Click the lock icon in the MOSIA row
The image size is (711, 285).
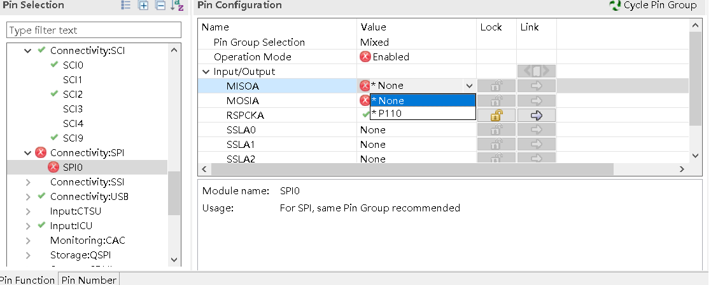tap(496, 100)
